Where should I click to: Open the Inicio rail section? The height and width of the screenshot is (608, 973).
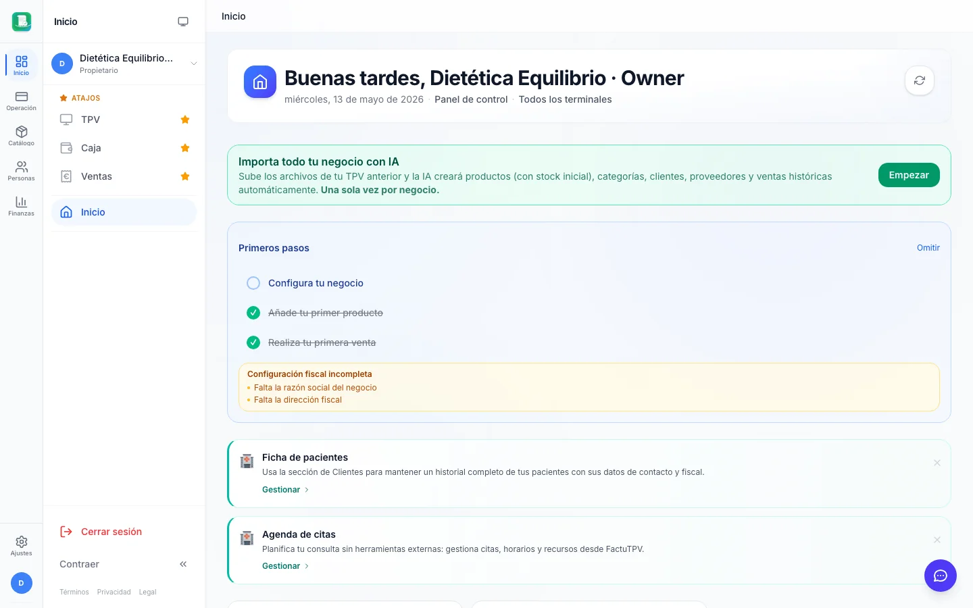(21, 65)
